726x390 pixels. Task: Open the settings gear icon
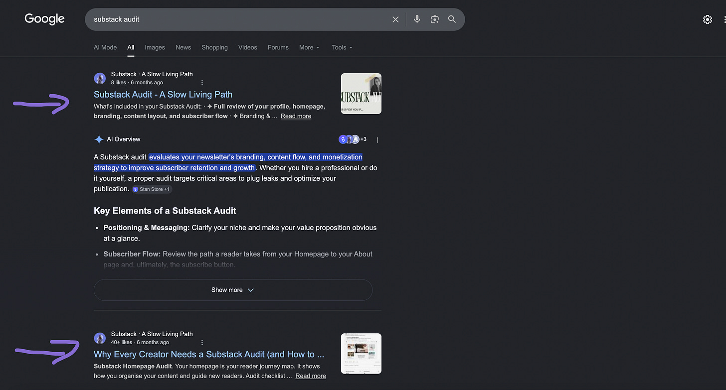(x=708, y=19)
